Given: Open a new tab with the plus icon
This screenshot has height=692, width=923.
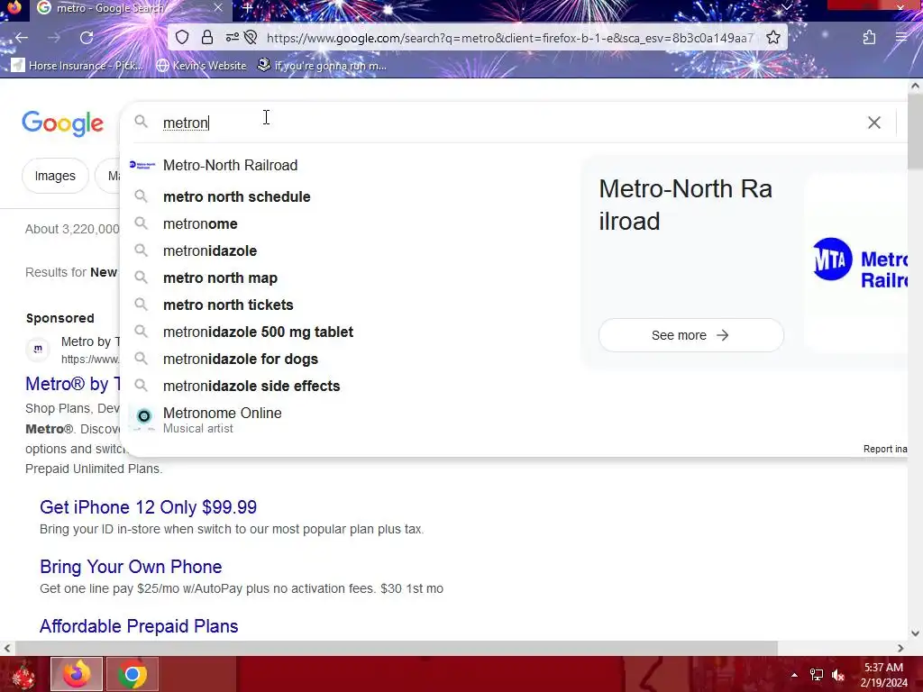Looking at the screenshot, I should click(x=248, y=7).
